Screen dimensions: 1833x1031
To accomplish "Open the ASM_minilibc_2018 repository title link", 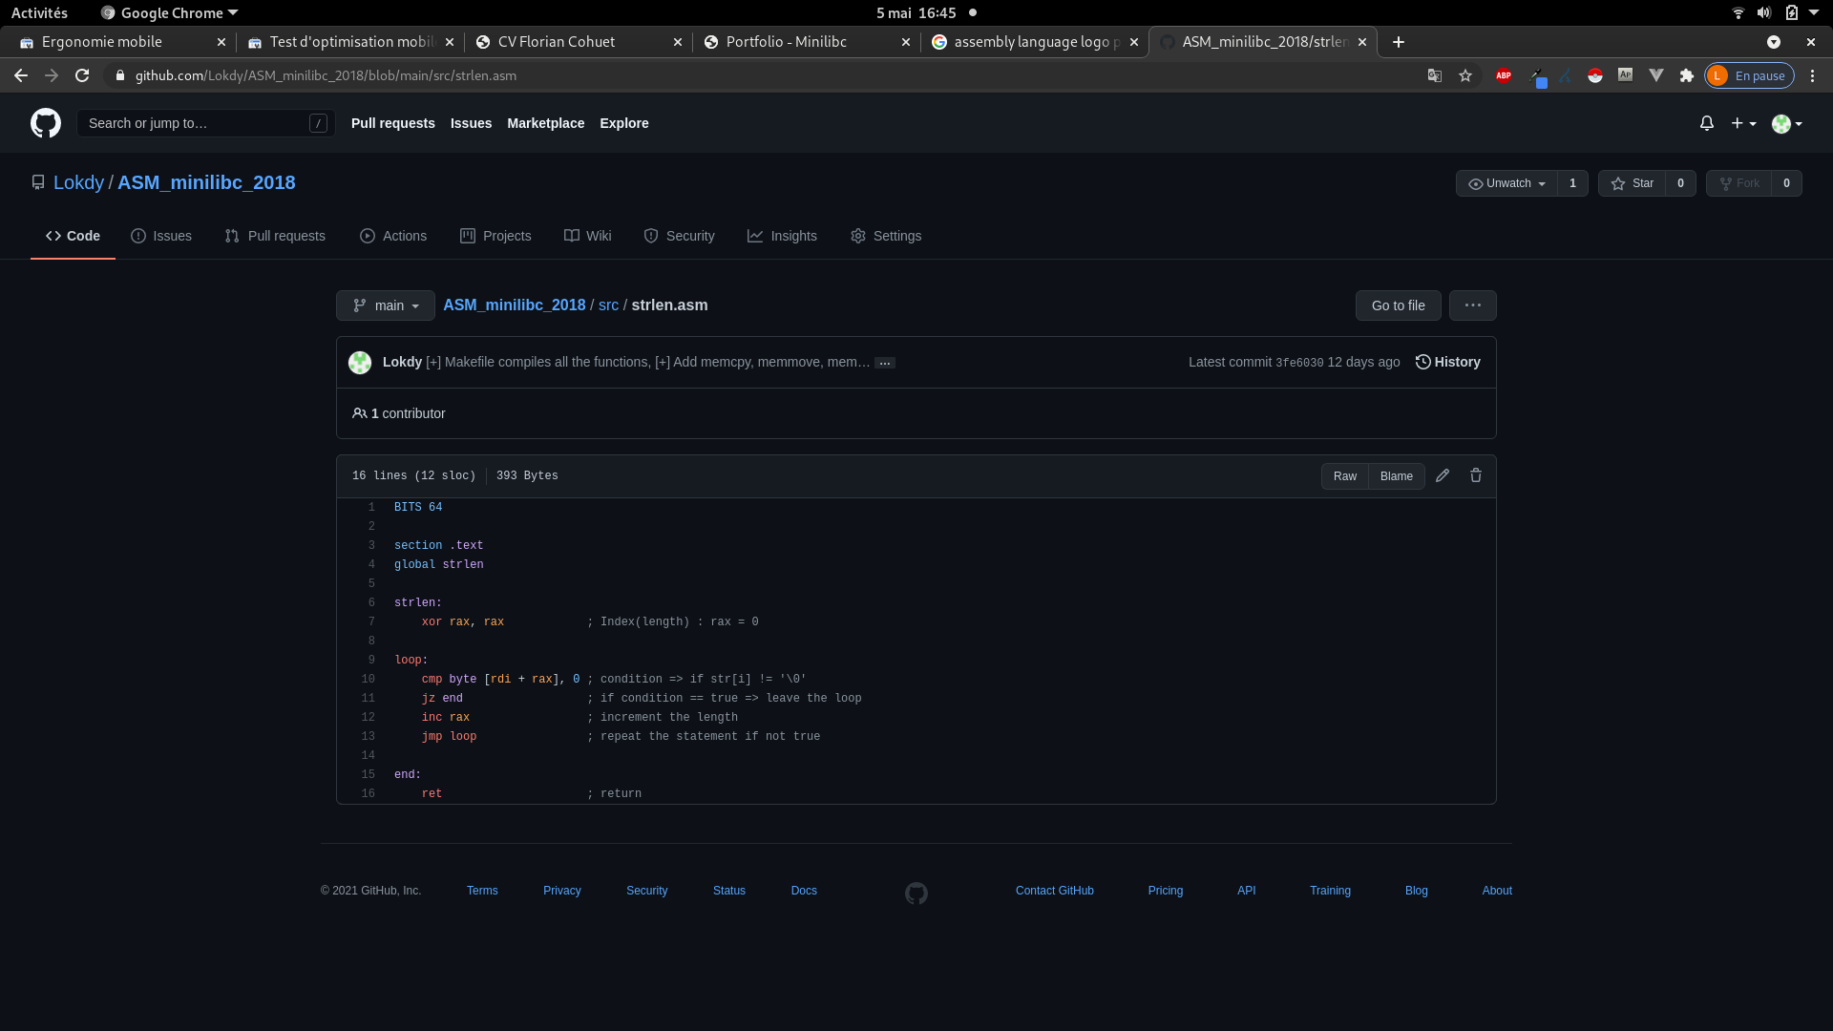I will coord(206,182).
